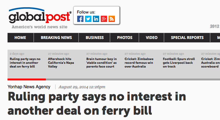
Task: Open the LinkedIn follow icon
Action: (96, 19)
